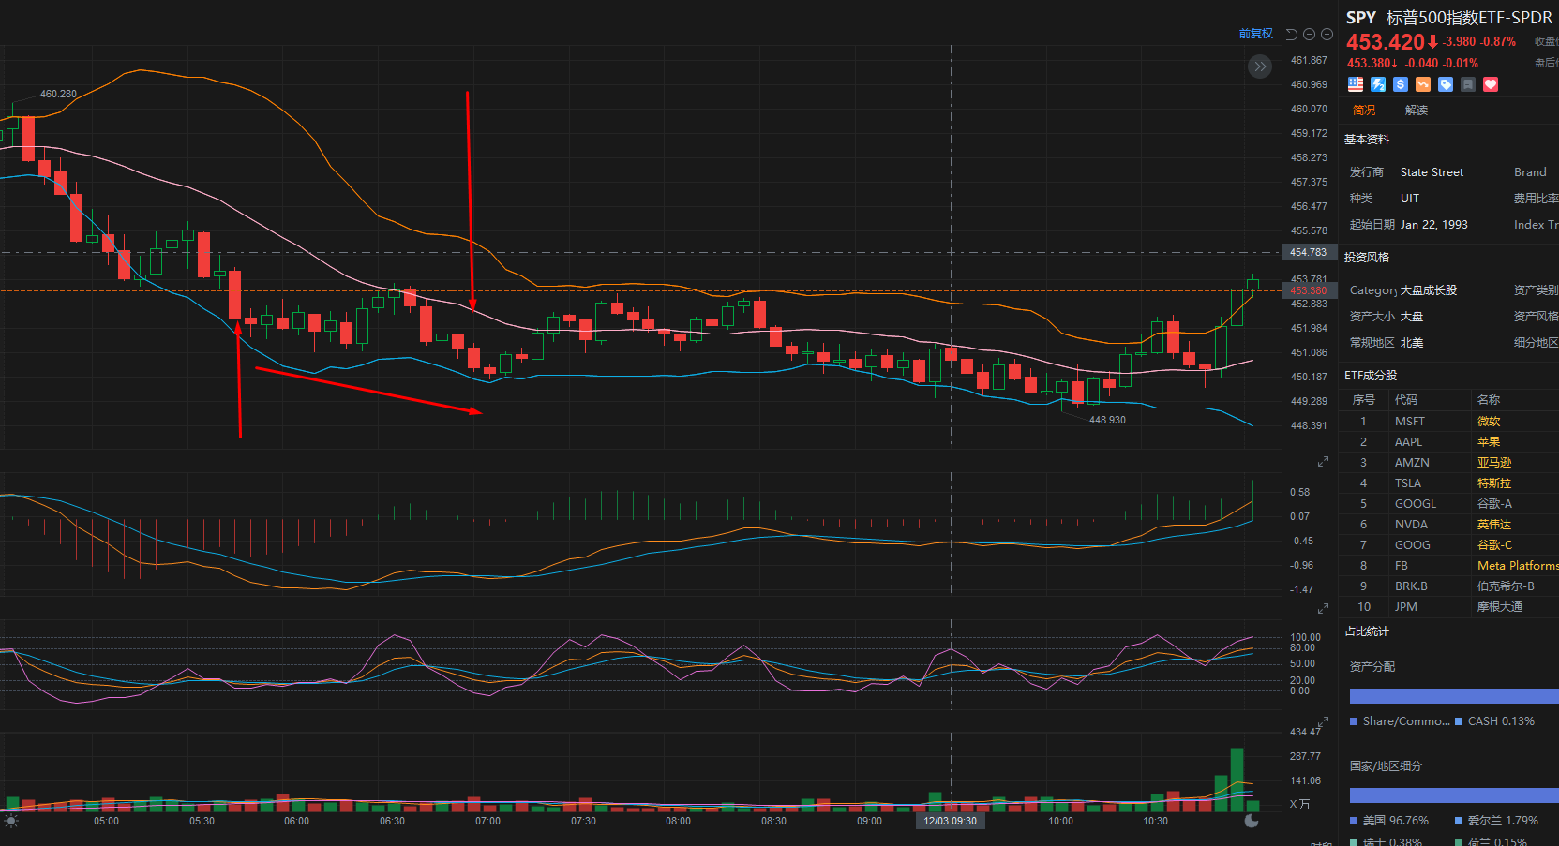Screen dimensions: 1559x846
Task: Click the 国家/地区细分 distribution bar
Action: [1454, 795]
